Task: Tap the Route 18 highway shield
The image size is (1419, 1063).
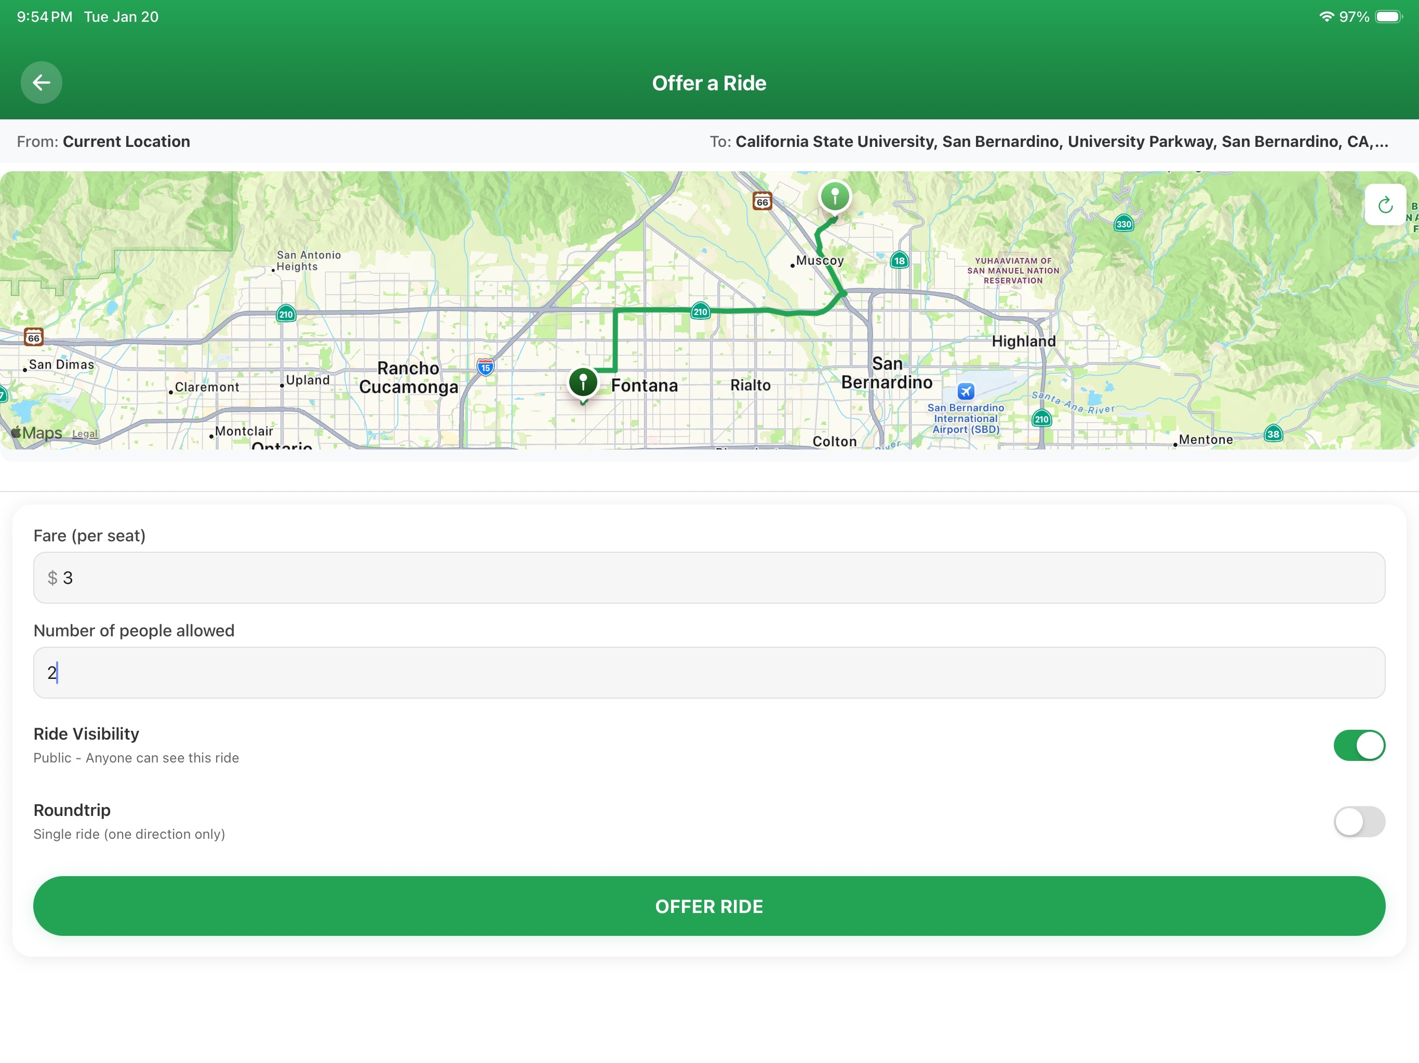Action: 900,261
